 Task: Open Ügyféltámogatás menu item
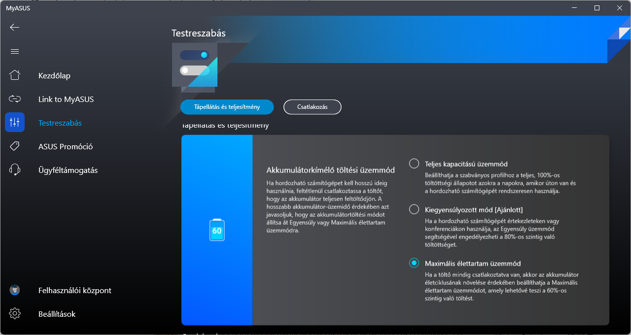click(68, 170)
